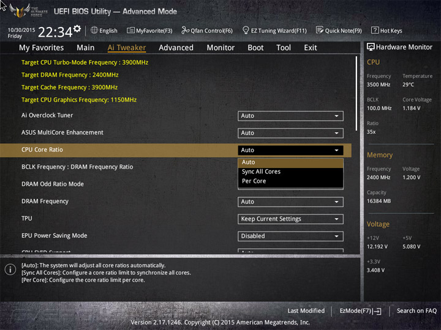Click the BCLK 100.0 MHz value

point(379,108)
